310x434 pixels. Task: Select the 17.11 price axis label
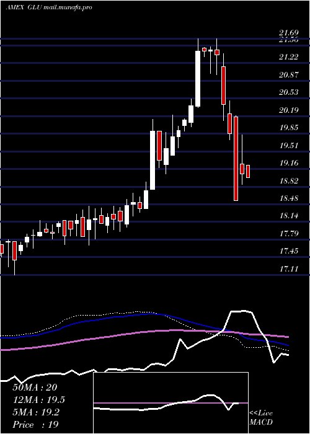(x=289, y=268)
